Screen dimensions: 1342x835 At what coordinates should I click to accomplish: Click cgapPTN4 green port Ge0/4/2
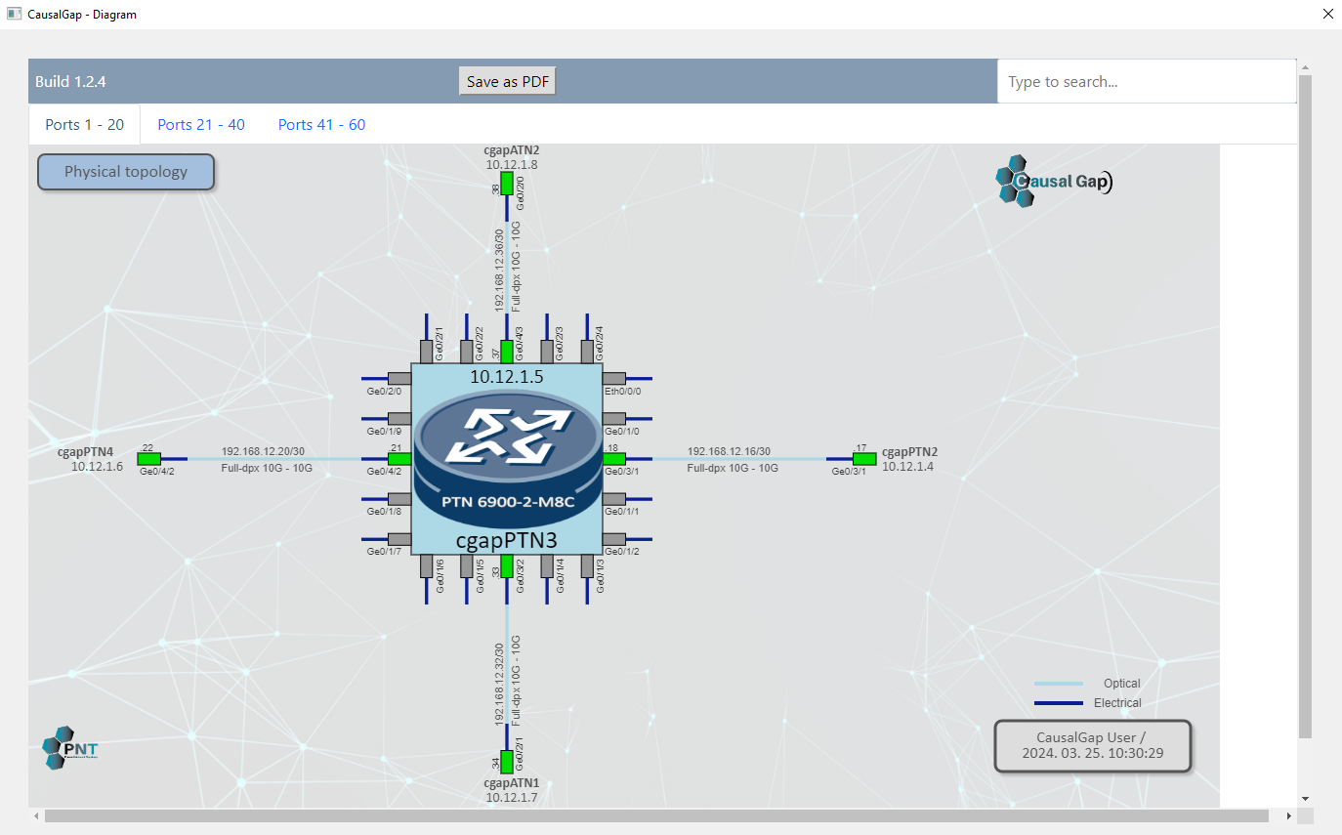click(149, 459)
